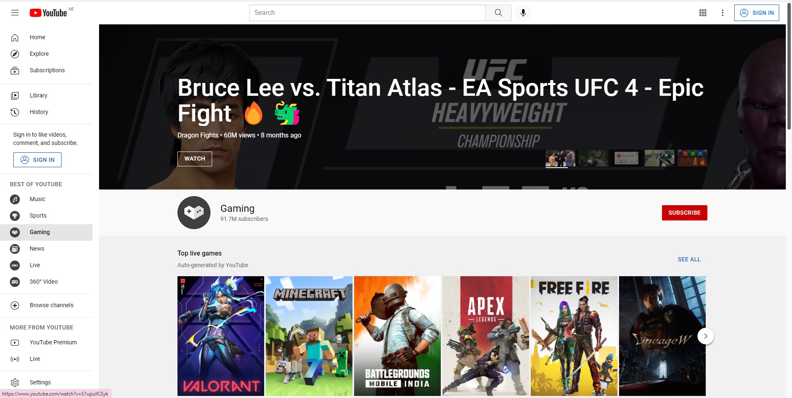Click Dragon Fights channel name
Screen dimensions: 792x398
tap(198, 135)
